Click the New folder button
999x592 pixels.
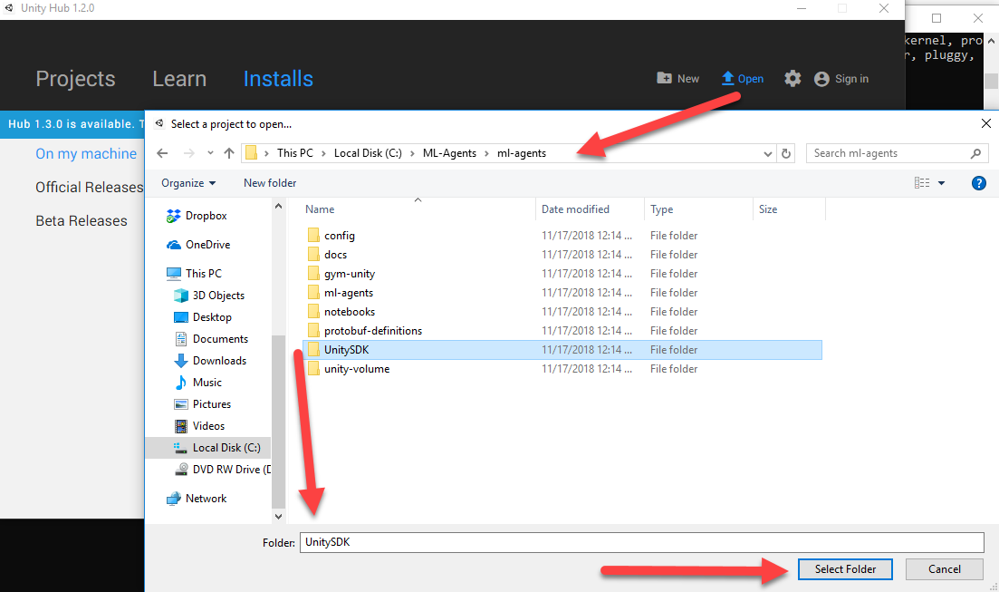[x=270, y=183]
